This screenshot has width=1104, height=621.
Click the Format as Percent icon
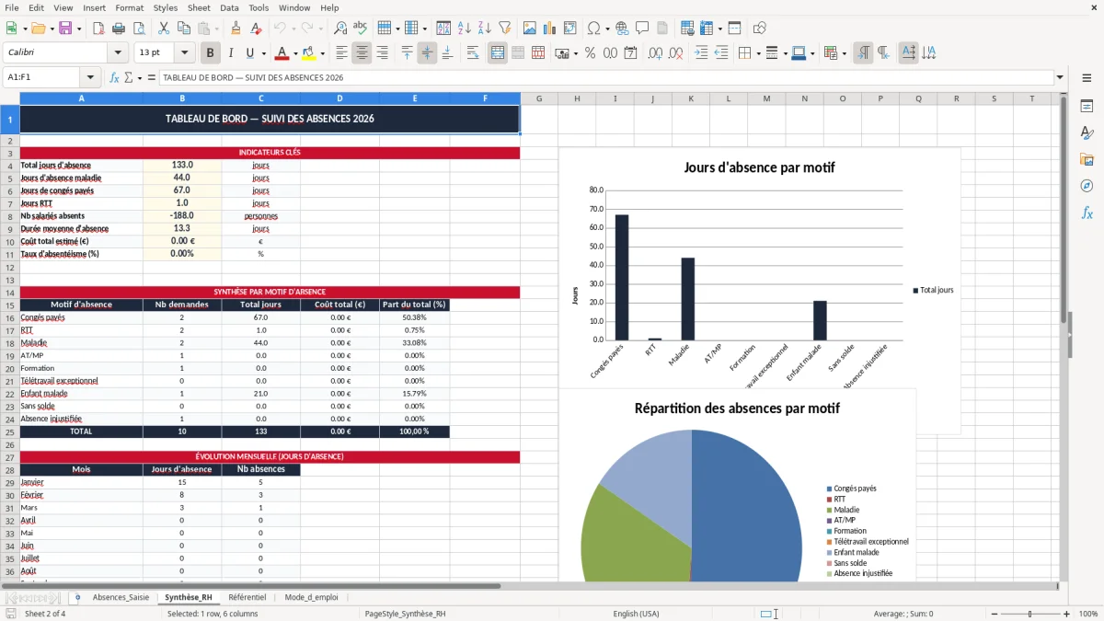coord(590,53)
